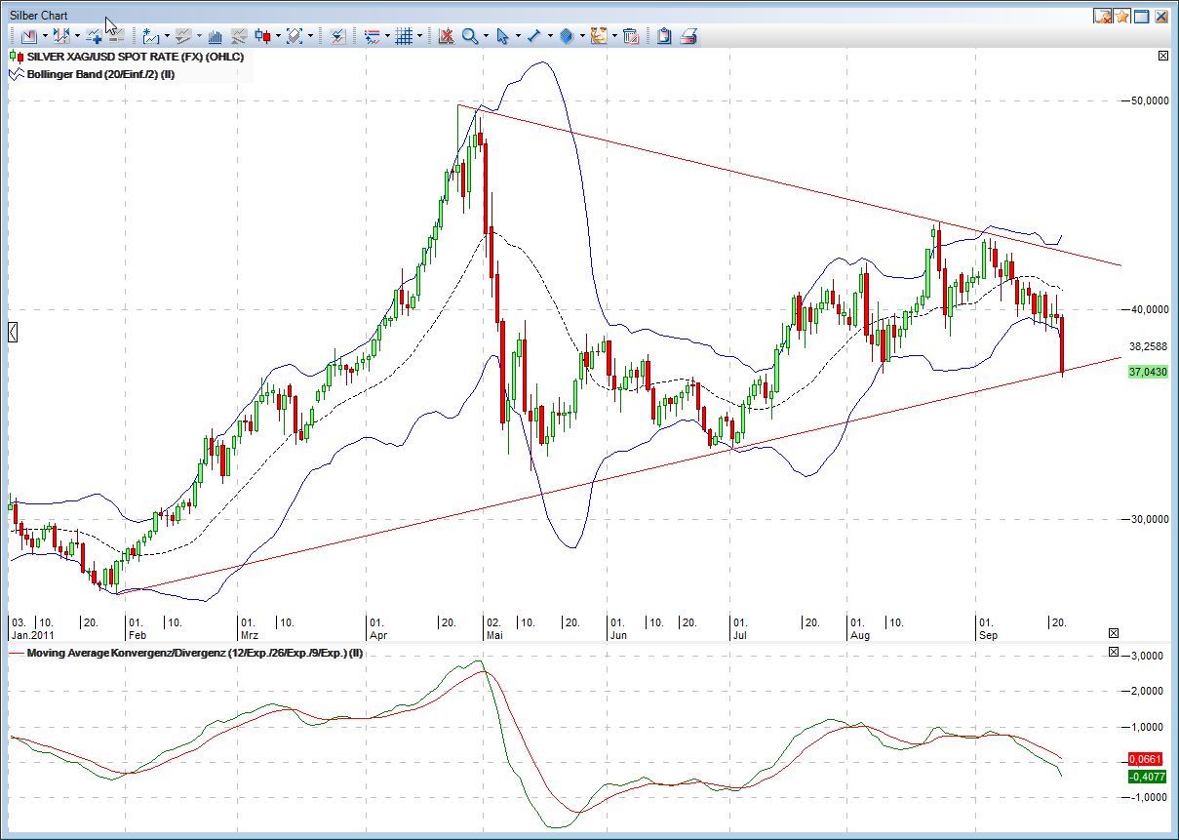This screenshot has width=1179, height=840.
Task: Click the trash can delete icon
Action: 631,36
